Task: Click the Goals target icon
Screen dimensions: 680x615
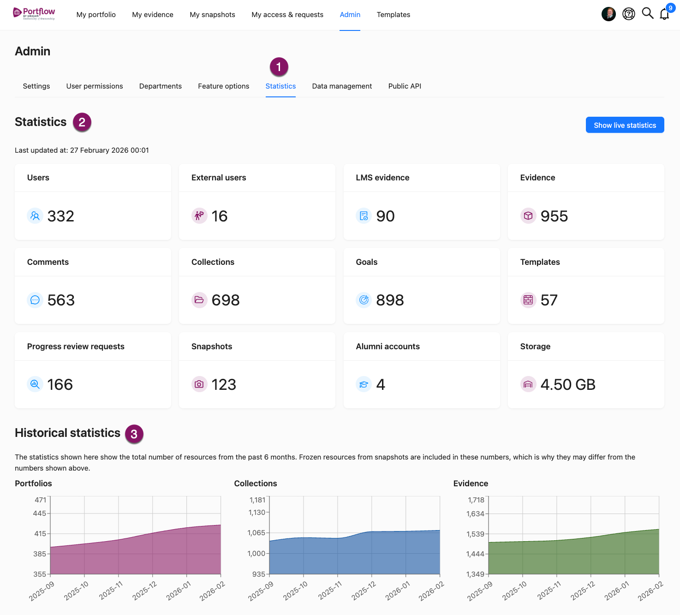Action: 364,300
